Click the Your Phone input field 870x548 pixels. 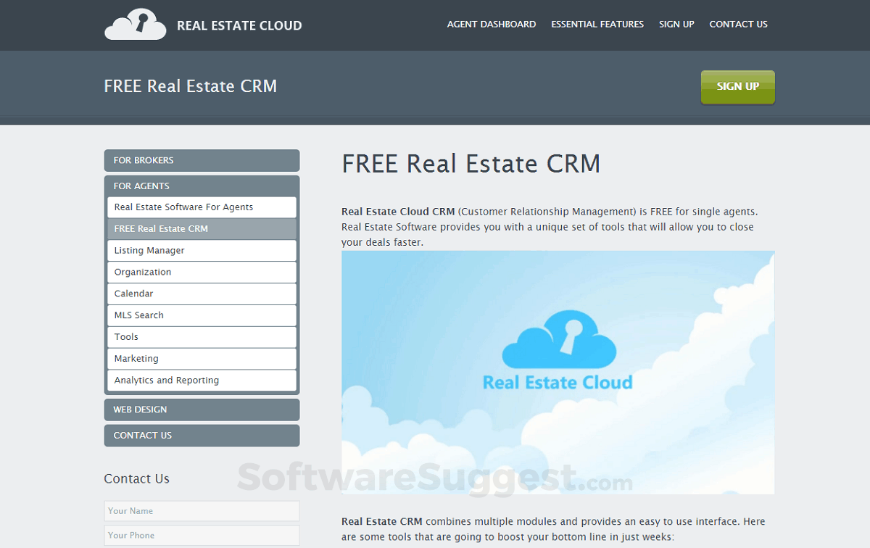202,535
